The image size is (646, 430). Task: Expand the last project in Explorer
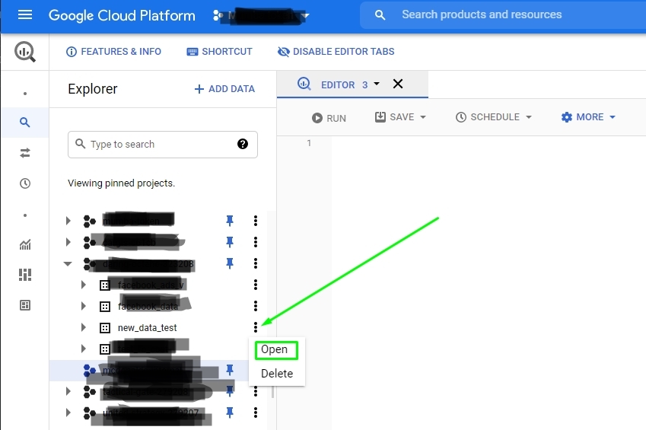68,412
